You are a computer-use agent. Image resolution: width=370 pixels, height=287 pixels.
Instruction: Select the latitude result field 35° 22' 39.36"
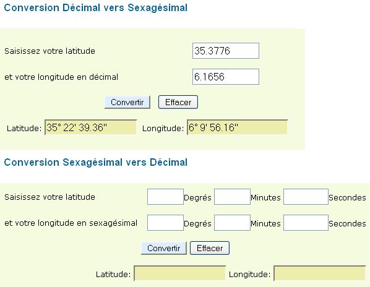pyautogui.click(x=90, y=127)
